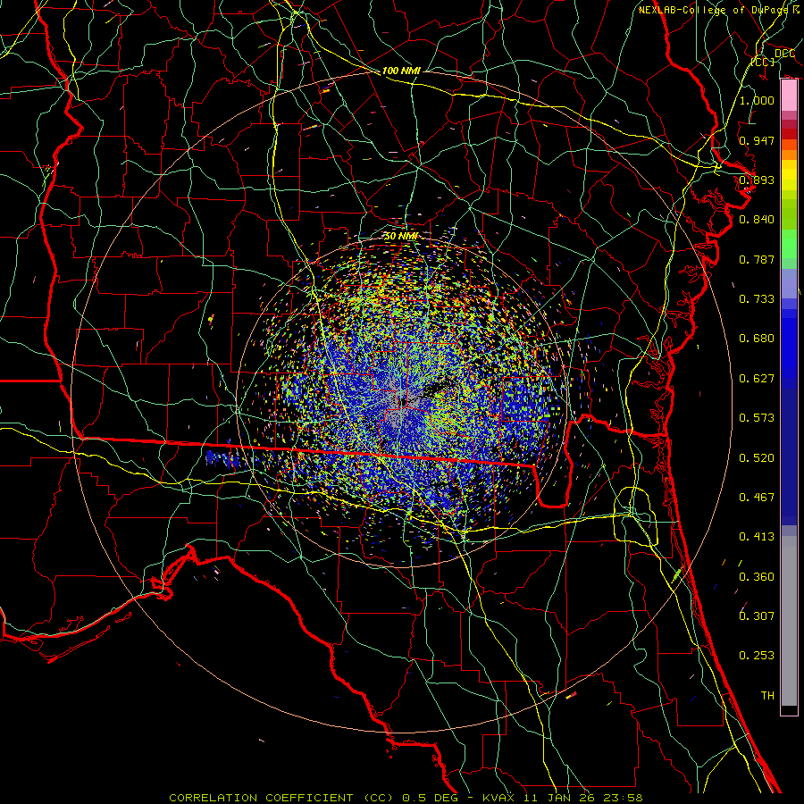Select the 0.787 scale value label
804x804 pixels.
click(x=757, y=259)
